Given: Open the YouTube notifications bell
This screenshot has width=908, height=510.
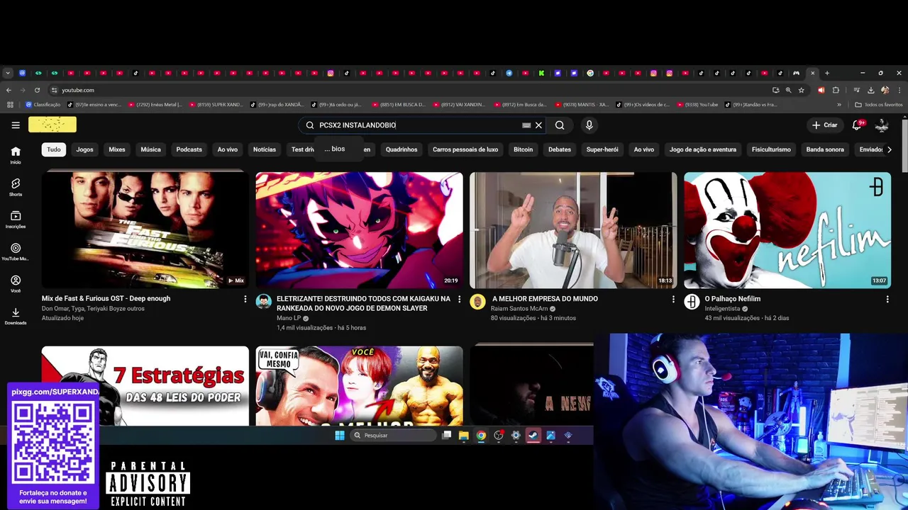Looking at the screenshot, I should pyautogui.click(x=857, y=125).
